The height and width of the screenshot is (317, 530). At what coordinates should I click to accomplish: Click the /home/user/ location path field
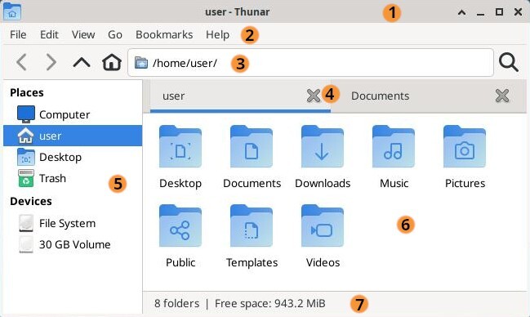pos(310,63)
